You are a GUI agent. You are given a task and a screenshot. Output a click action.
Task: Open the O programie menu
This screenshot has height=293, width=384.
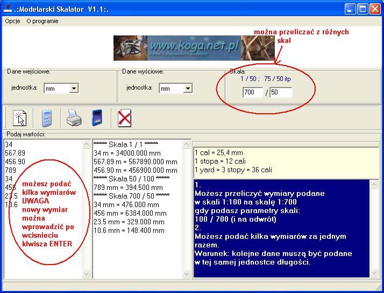pyautogui.click(x=42, y=21)
